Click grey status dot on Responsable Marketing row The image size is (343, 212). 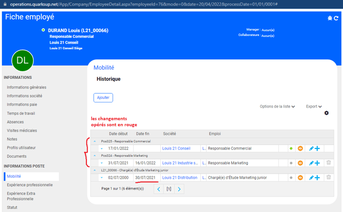coord(291,163)
